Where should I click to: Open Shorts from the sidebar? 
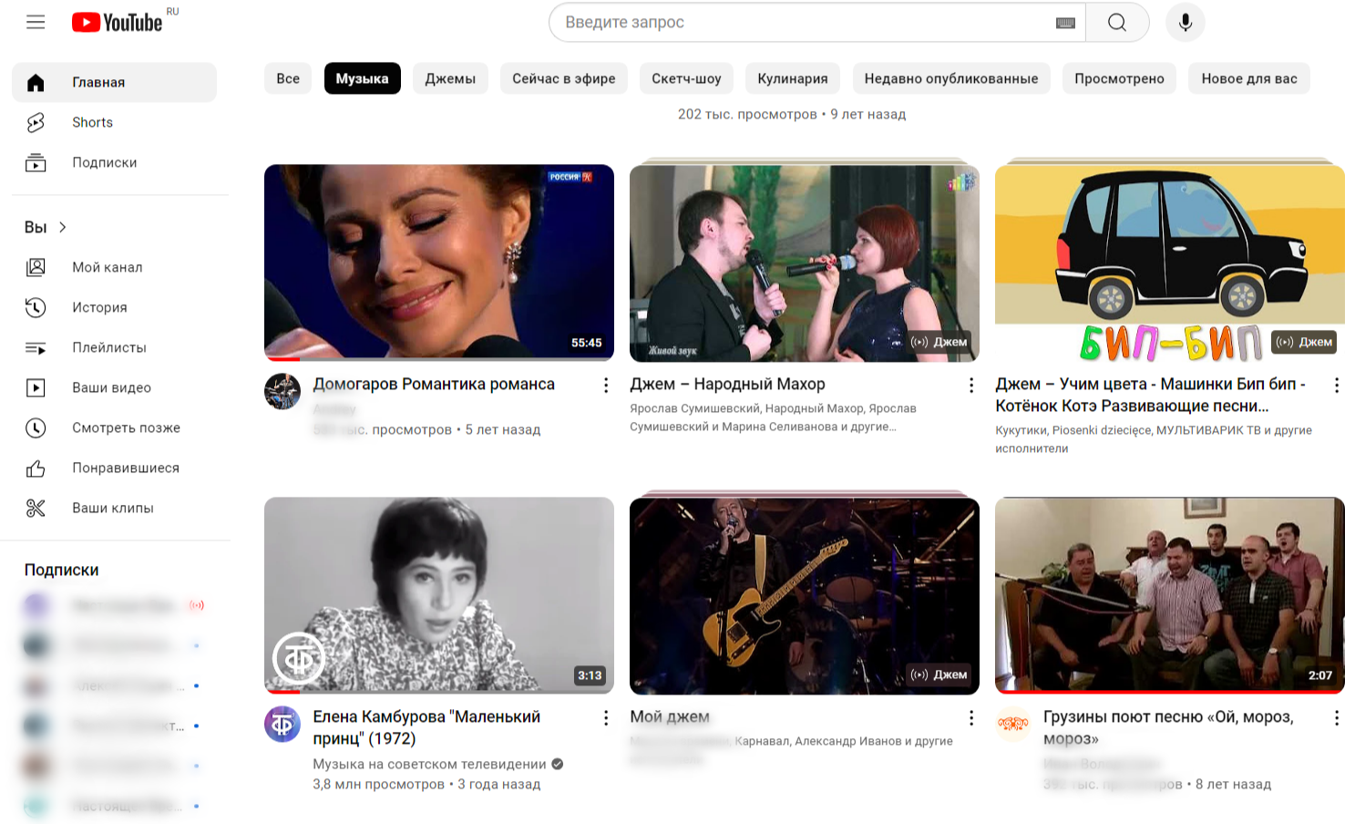(x=92, y=122)
